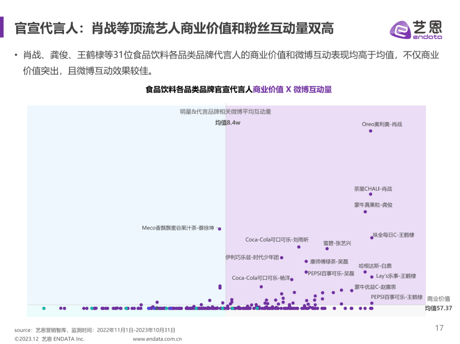Select the PEPSI百事可乐-王鹤棣 label

click(397, 297)
